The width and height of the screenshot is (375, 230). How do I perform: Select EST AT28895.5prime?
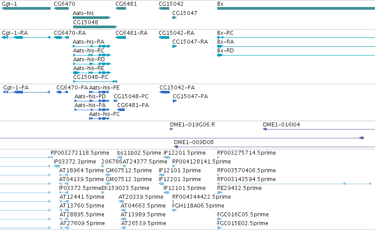pos(82,215)
